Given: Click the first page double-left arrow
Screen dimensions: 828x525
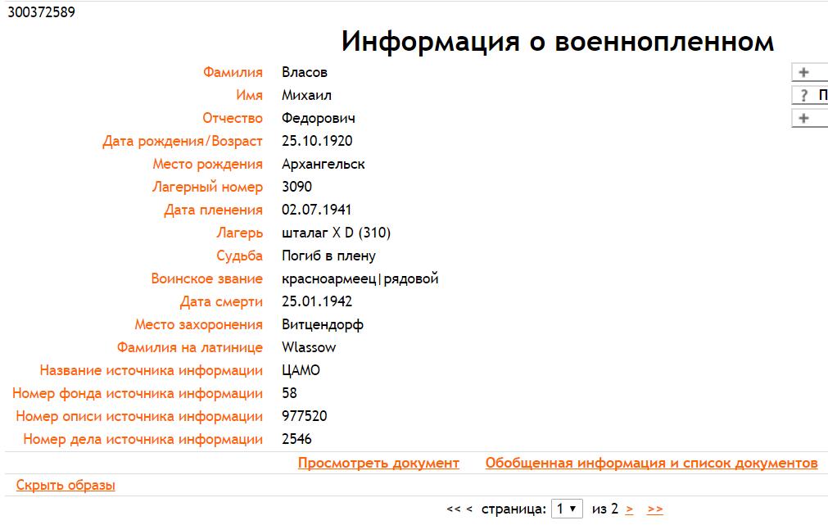Looking at the screenshot, I should coord(454,509).
